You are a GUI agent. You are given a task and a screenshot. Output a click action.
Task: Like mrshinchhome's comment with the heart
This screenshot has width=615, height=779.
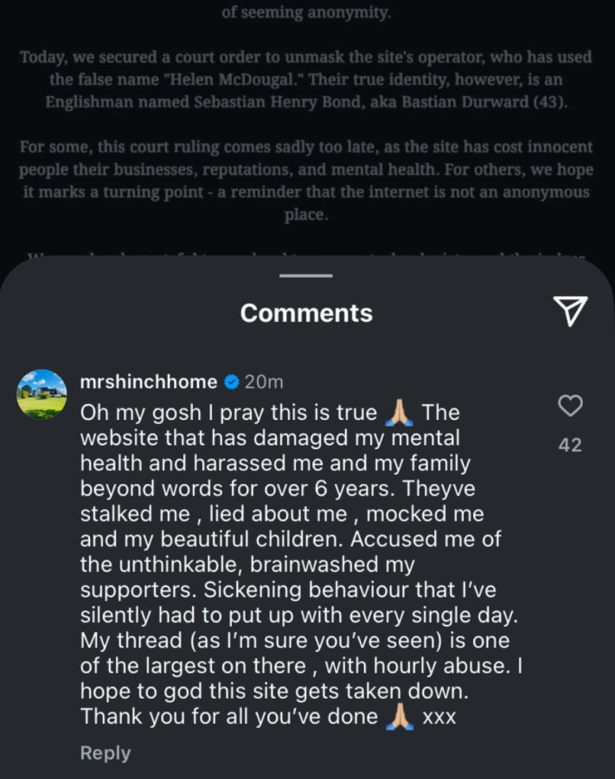(570, 405)
